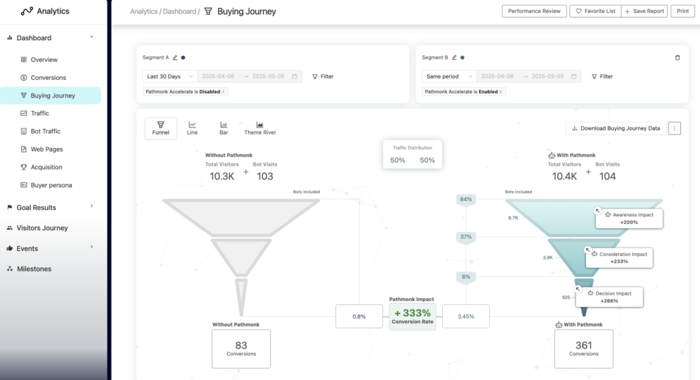Open the three-dot more options menu
Screen dimensions: 700x380
click(675, 128)
